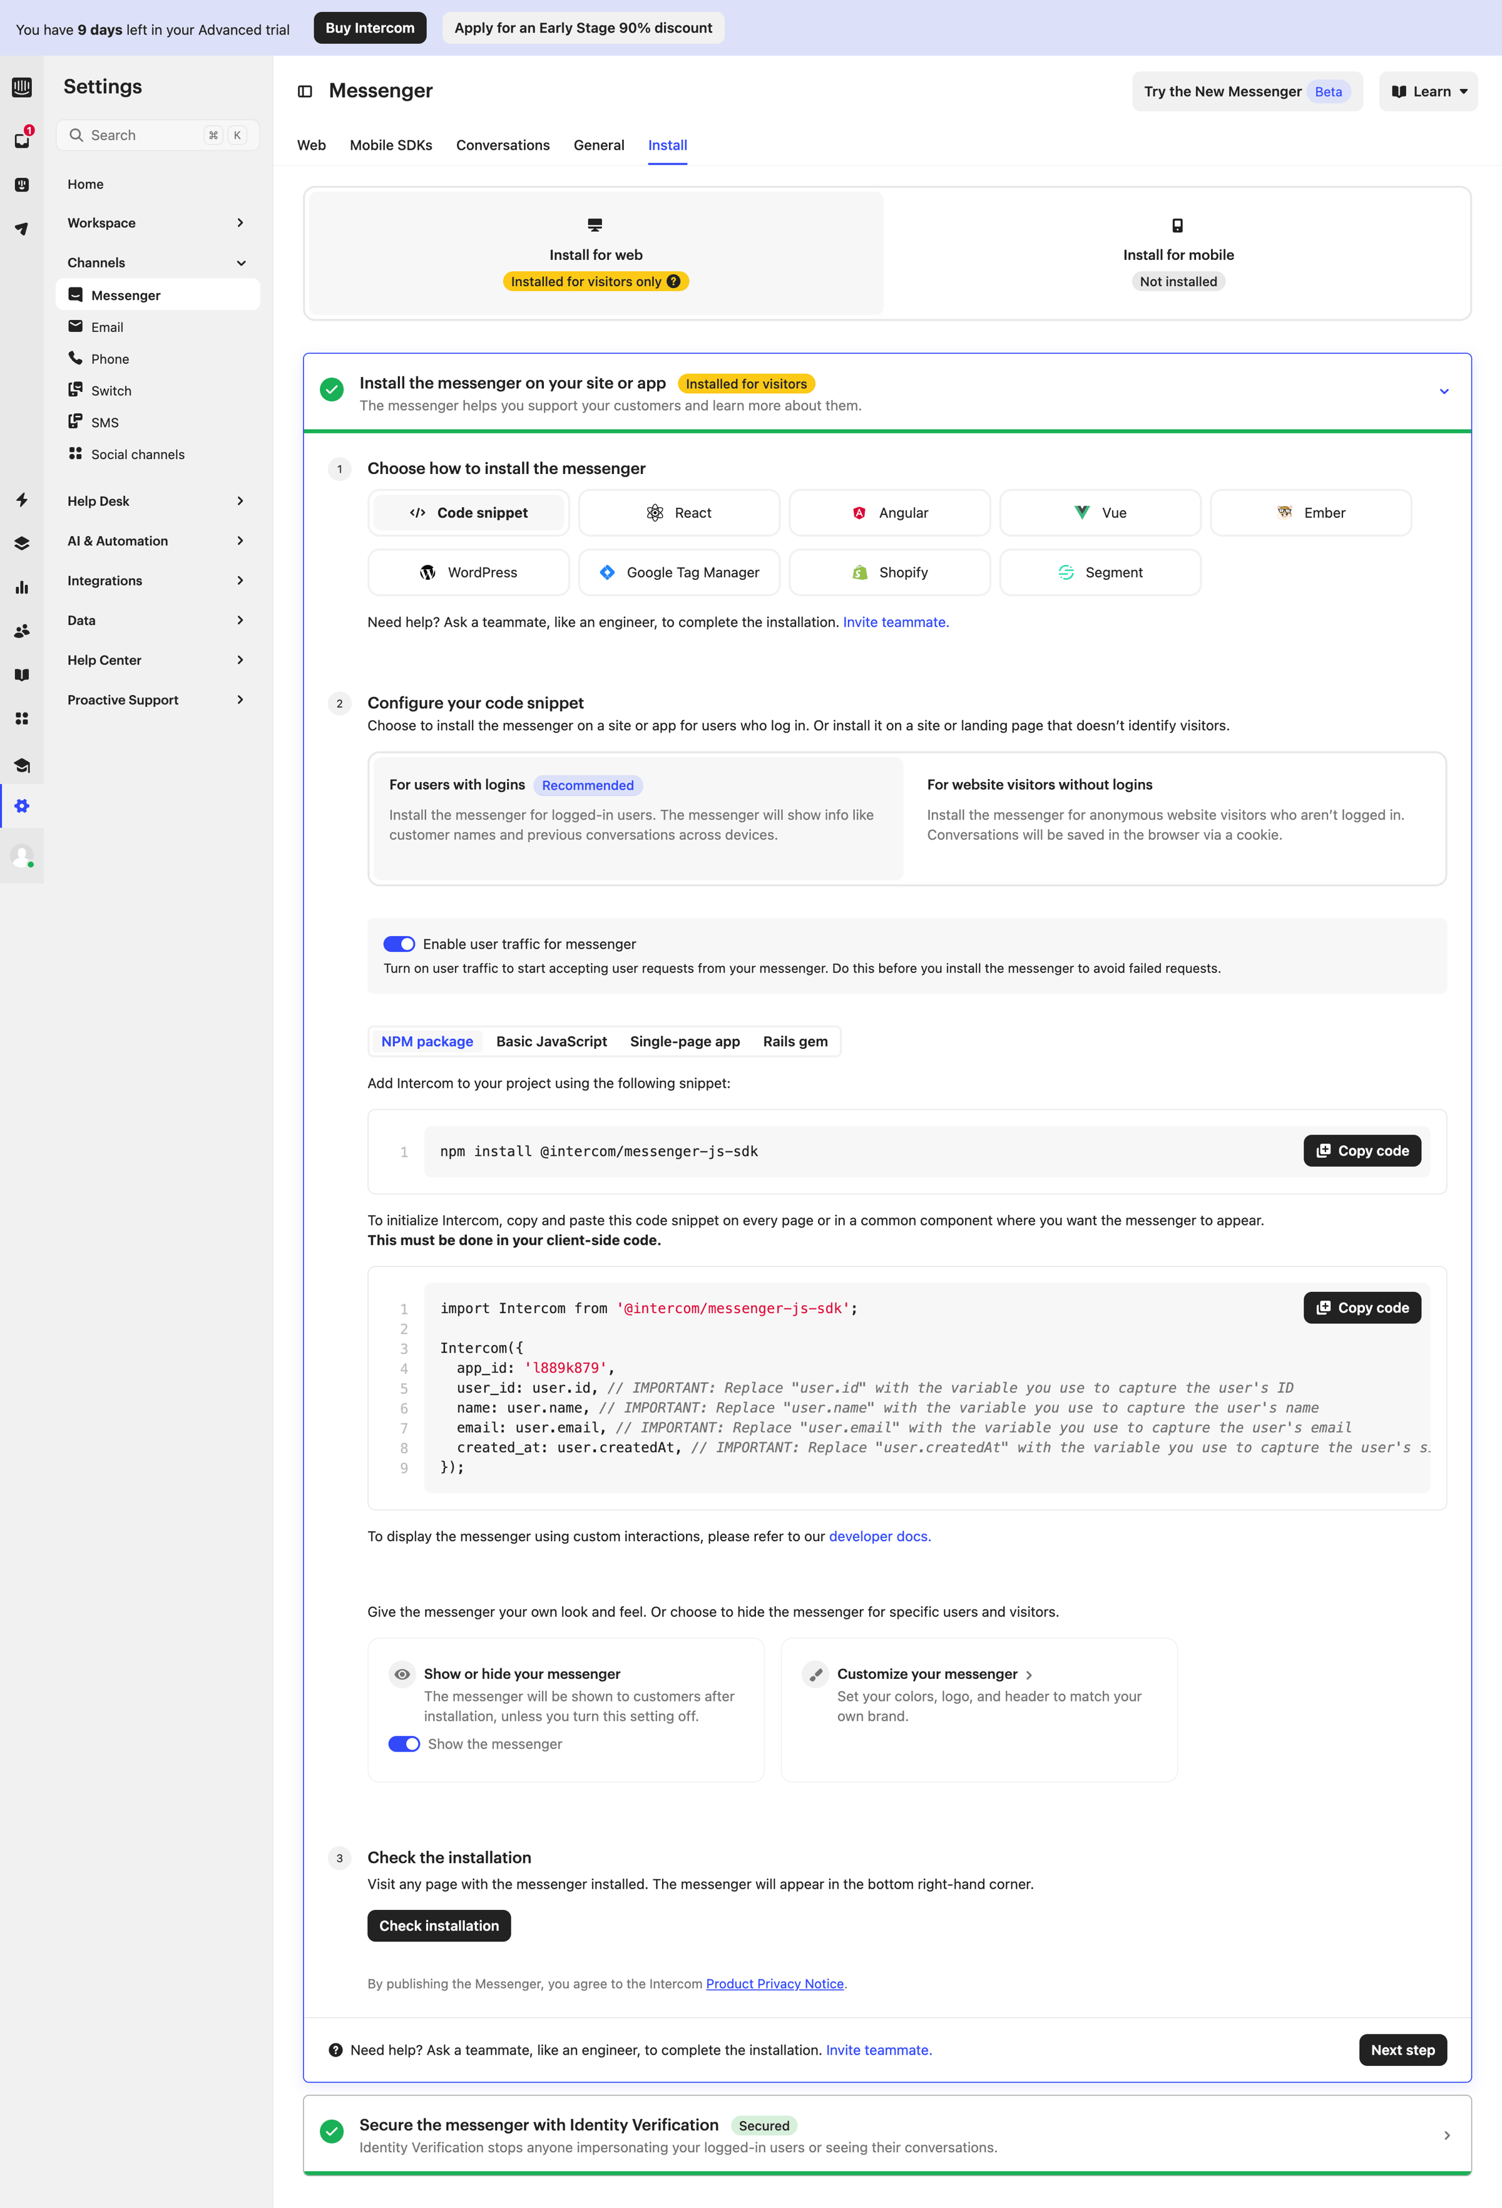
Task: Click the blue Settings gear icon
Action: coord(22,806)
